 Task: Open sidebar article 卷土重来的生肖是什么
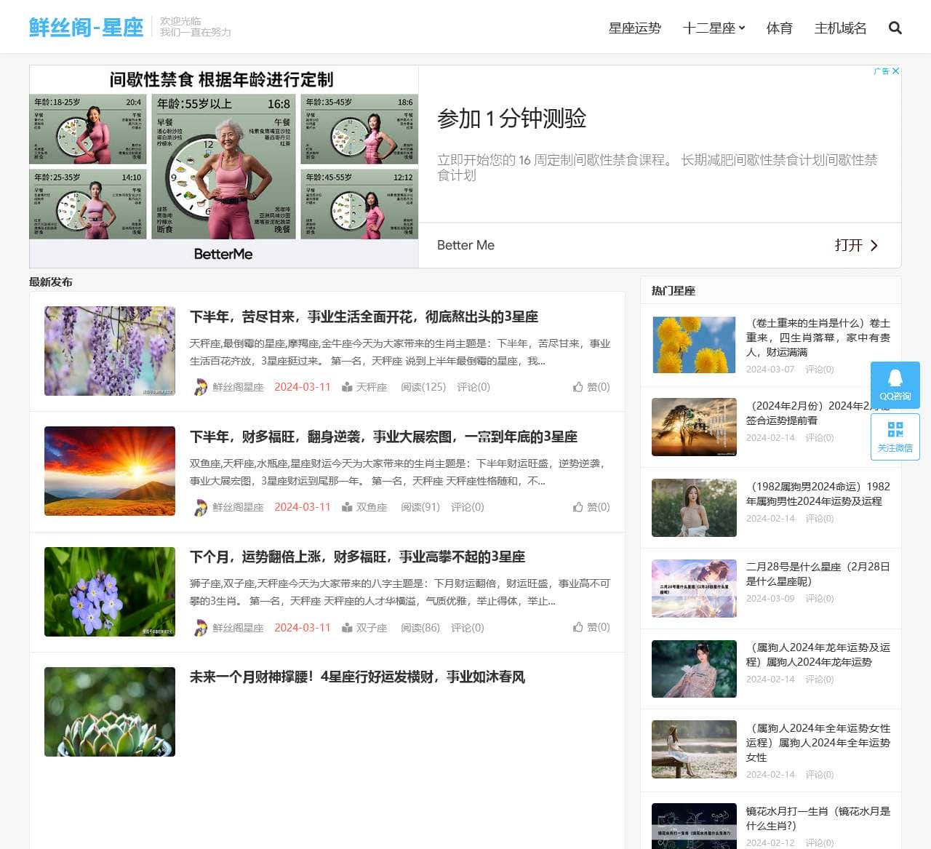point(818,338)
